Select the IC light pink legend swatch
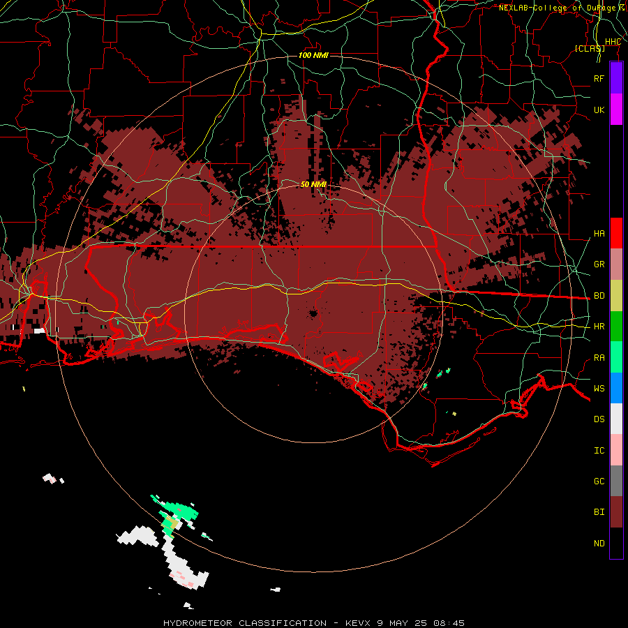Image resolution: width=628 pixels, height=628 pixels. (x=616, y=450)
